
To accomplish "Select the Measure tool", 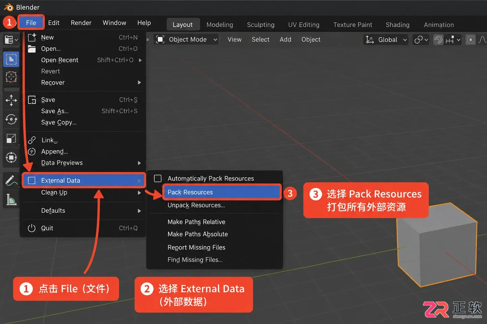I will point(11,200).
